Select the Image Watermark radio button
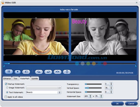140x107 pixels. 7,88
